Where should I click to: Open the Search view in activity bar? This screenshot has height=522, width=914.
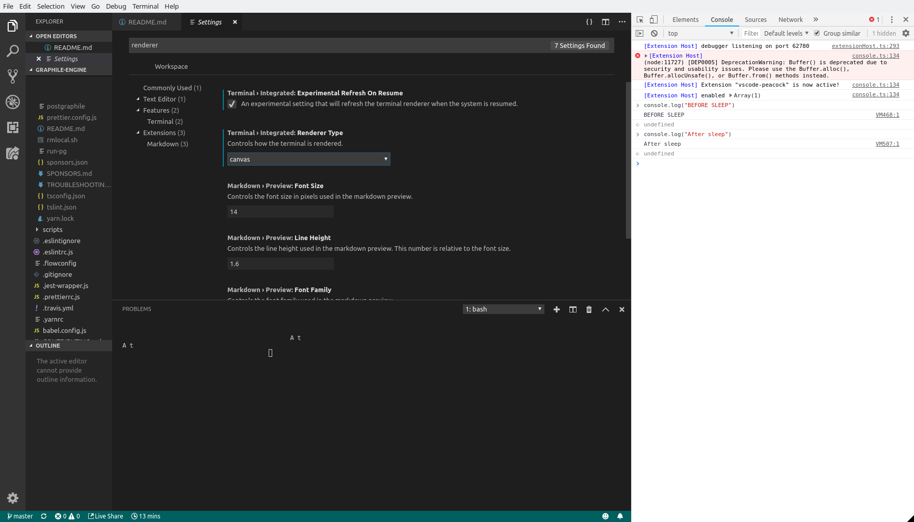pyautogui.click(x=13, y=51)
